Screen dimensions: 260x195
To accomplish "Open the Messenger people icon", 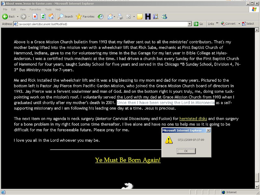I will 164,17.
